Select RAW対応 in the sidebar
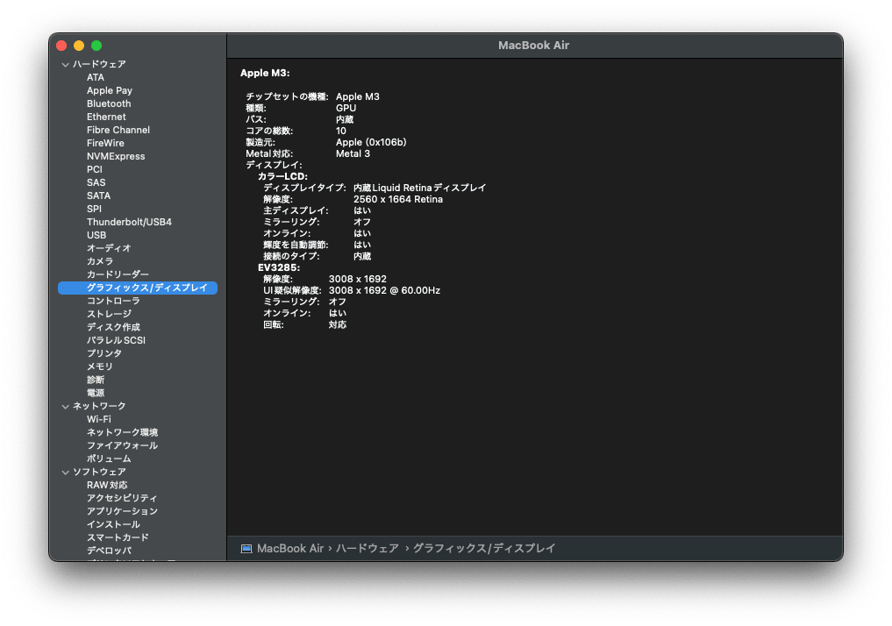Image resolution: width=892 pixels, height=626 pixels. pos(107,485)
